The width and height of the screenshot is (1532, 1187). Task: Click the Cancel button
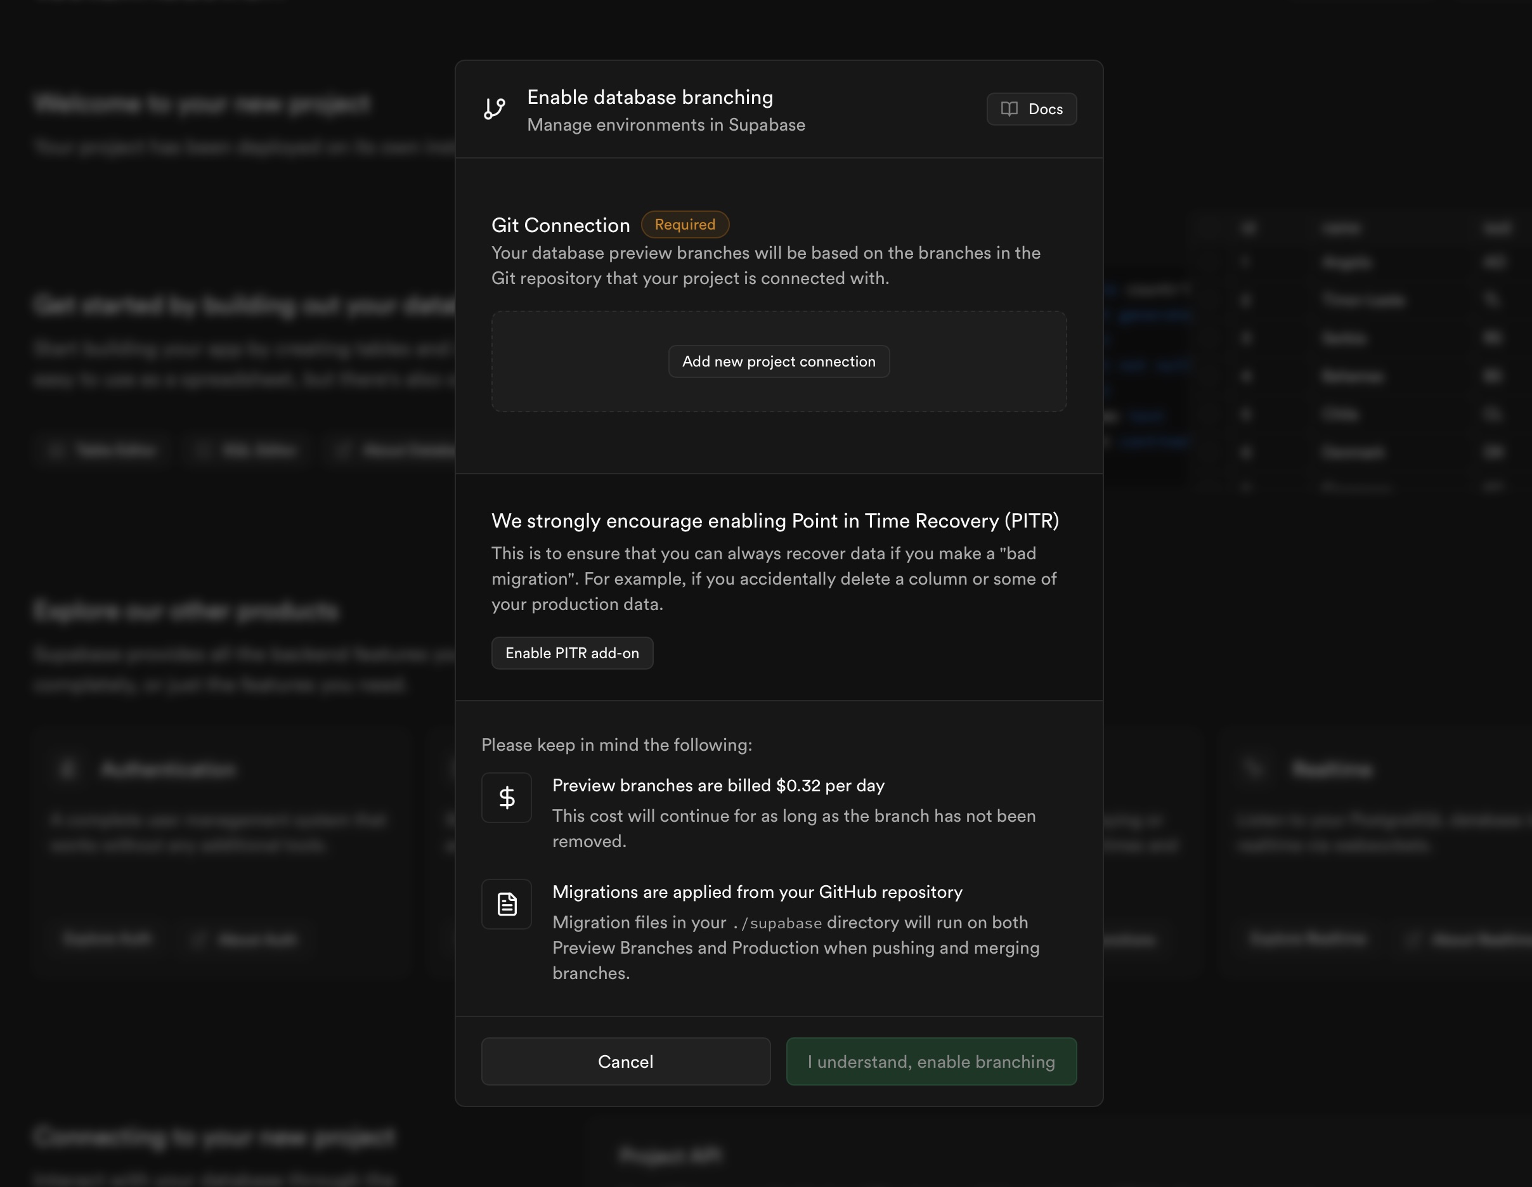pos(626,1061)
